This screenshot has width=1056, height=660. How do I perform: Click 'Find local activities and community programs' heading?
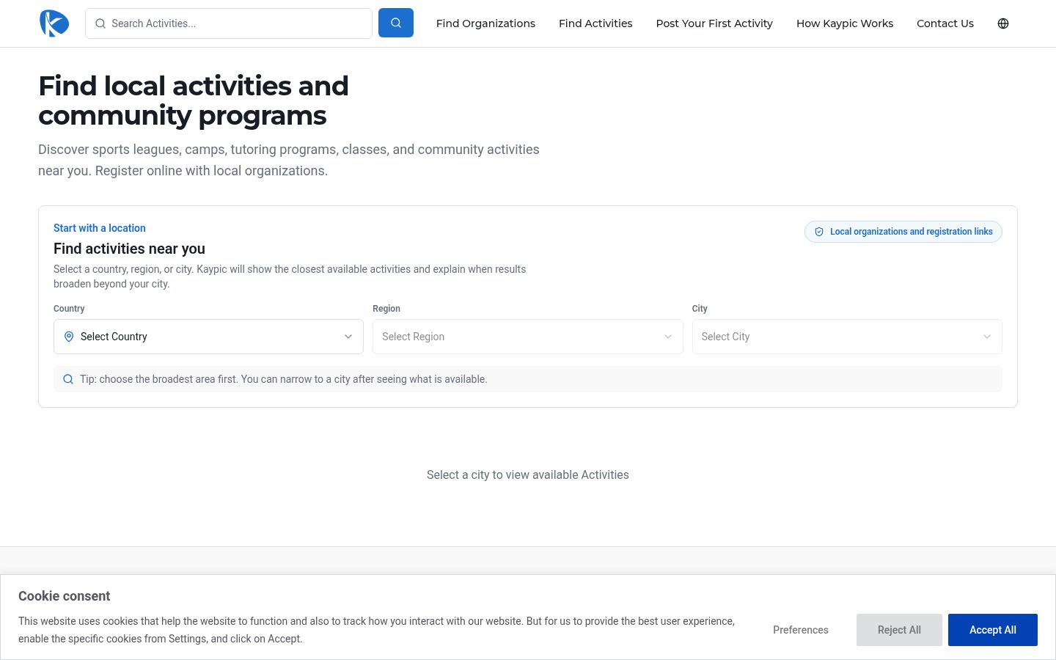[x=194, y=100]
